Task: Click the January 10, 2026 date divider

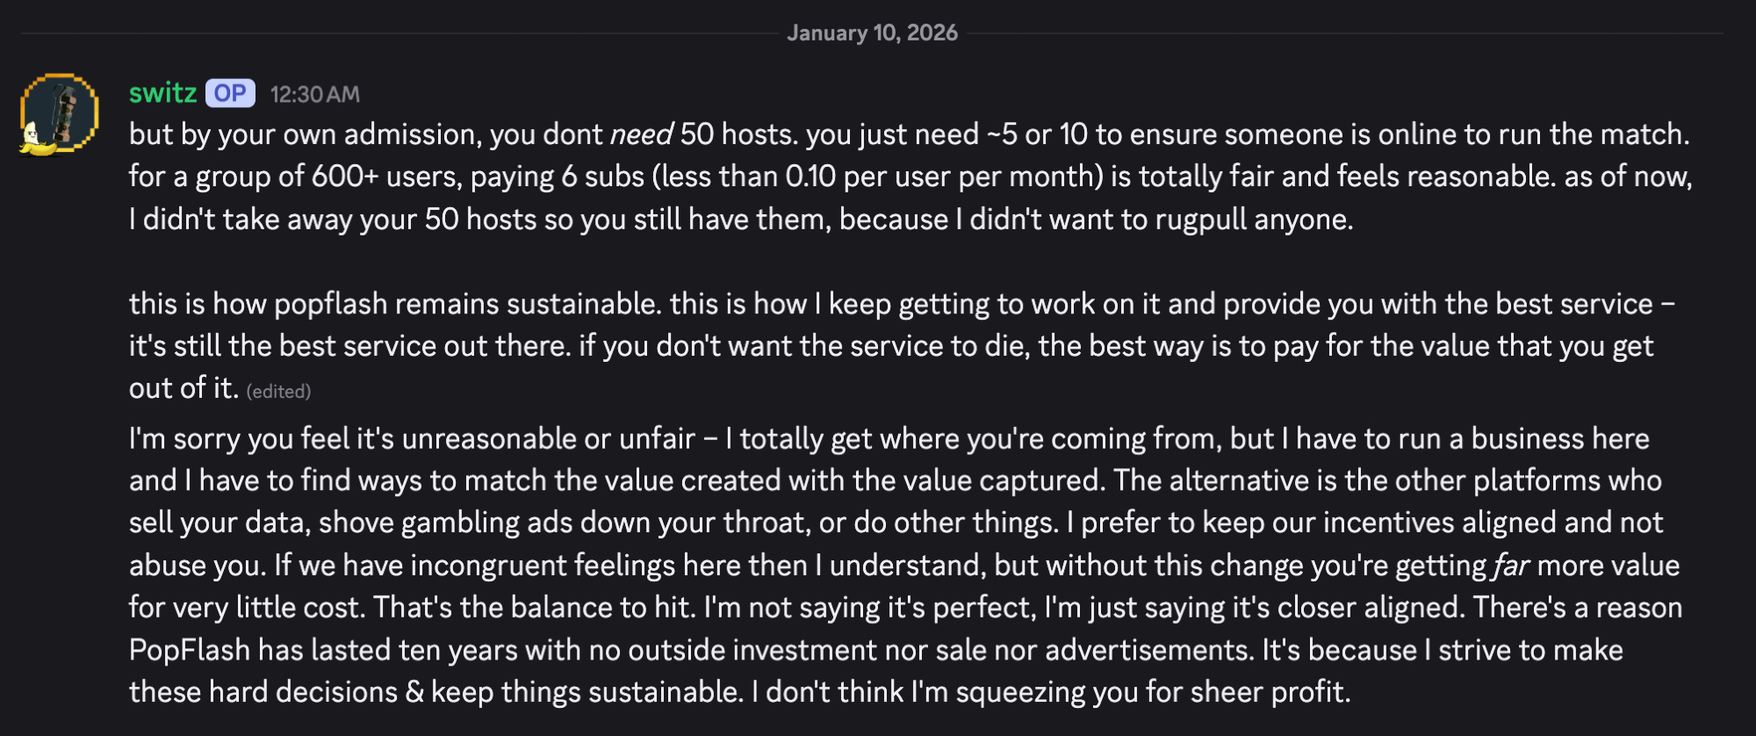Action: [x=872, y=33]
